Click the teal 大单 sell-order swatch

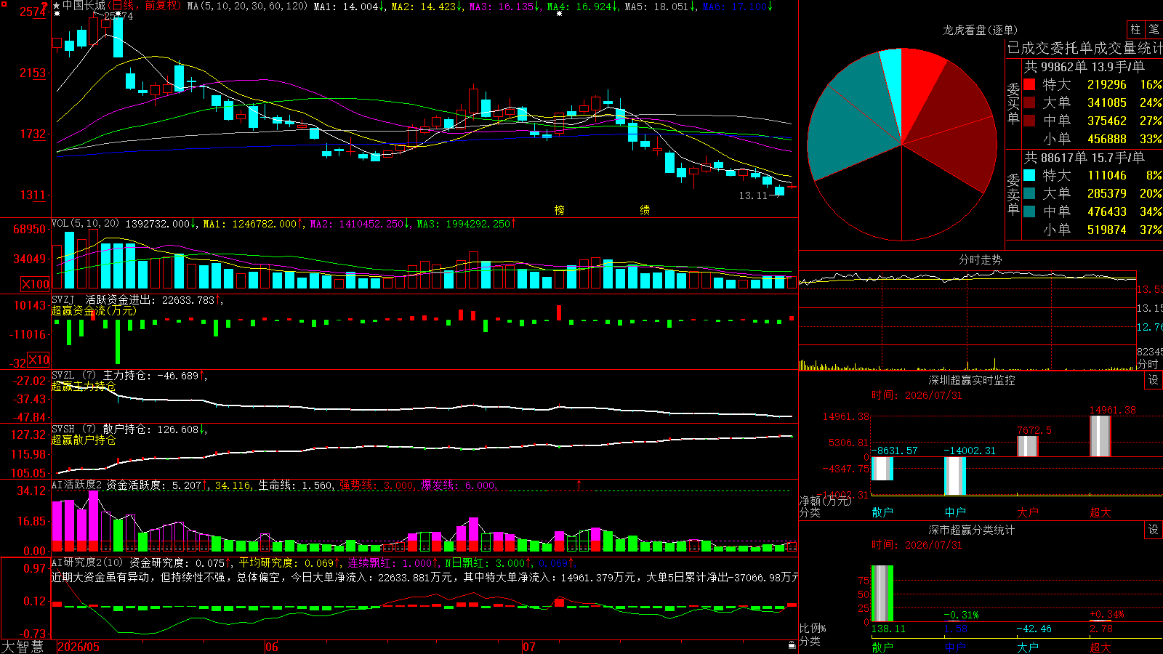(1029, 193)
